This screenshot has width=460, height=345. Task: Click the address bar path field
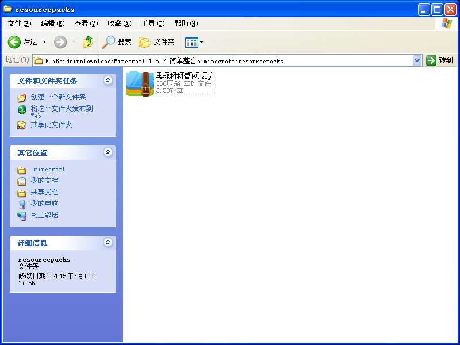223,61
